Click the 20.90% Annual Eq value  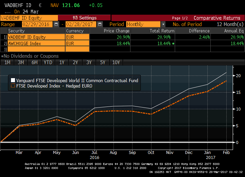(x=237, y=37)
